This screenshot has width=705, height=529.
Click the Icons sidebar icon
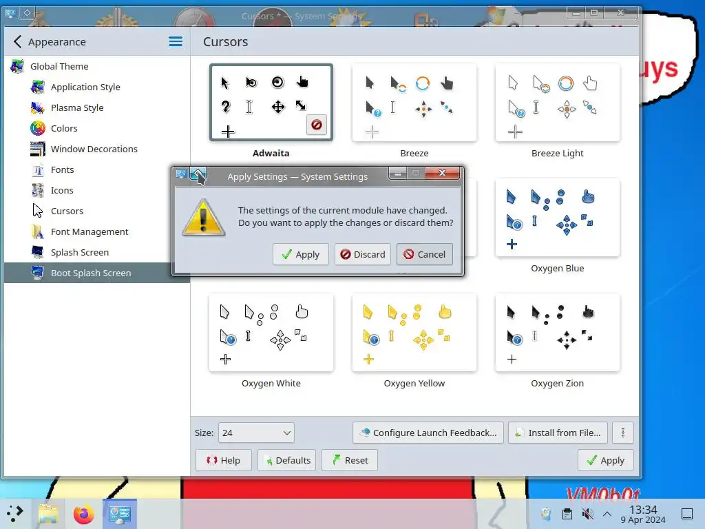click(38, 190)
